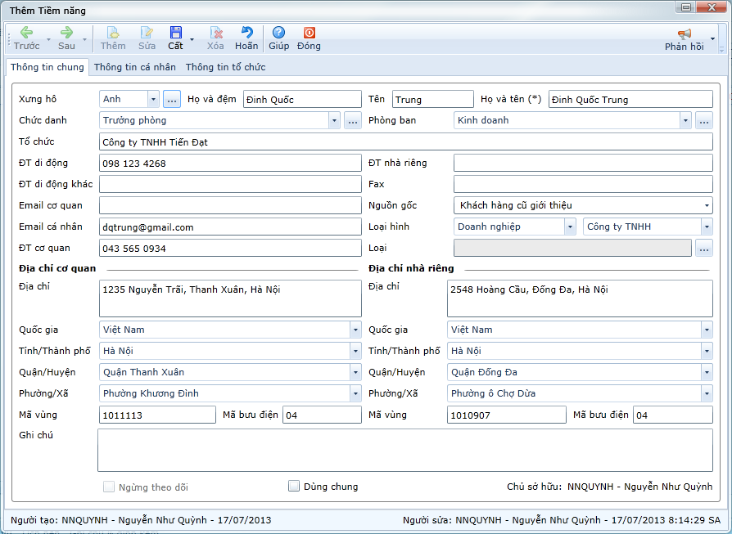Click the Trước back arrow icon

tap(26, 33)
